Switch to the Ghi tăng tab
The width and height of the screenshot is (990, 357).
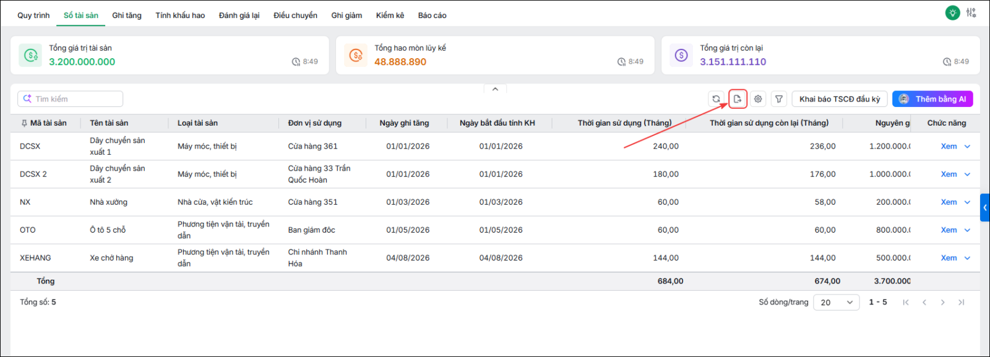pos(127,15)
